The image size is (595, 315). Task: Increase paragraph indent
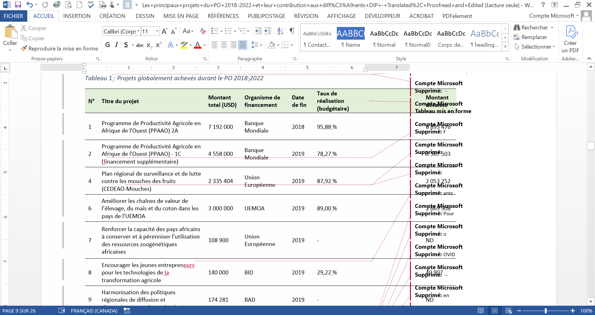pyautogui.click(x=268, y=31)
